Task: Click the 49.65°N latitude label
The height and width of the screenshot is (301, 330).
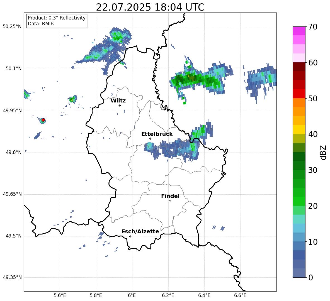Action: coord(12,194)
